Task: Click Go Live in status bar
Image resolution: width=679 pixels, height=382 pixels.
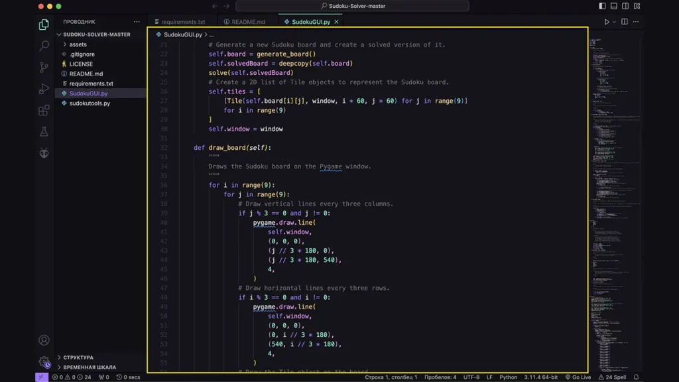Action: coord(578,377)
